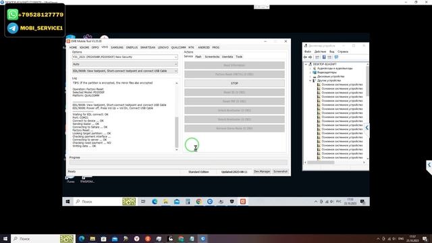The width and height of the screenshot is (432, 243).
Task: Open File Explorer on remote desktop's taskbar
Action: [165, 202]
